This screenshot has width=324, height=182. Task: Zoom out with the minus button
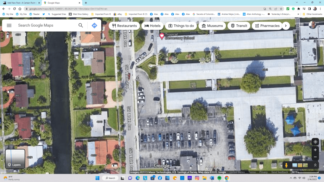(x=315, y=157)
